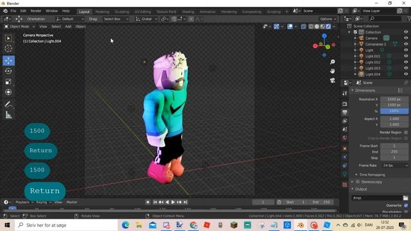This screenshot has height=231, width=411.
Task: Jump to the timeline start frame
Action: (155, 202)
